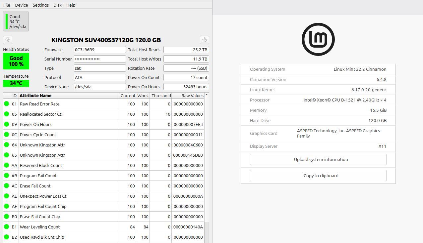Click Total Host Writes value 11.9 TB
Viewport: 423px width, 243px height.
(186, 59)
